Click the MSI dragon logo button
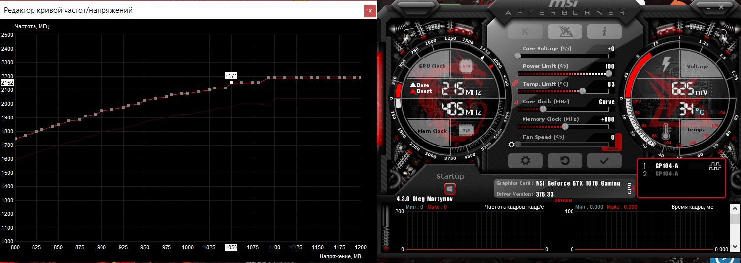Screen dimensions: 741x263 tap(564, 31)
